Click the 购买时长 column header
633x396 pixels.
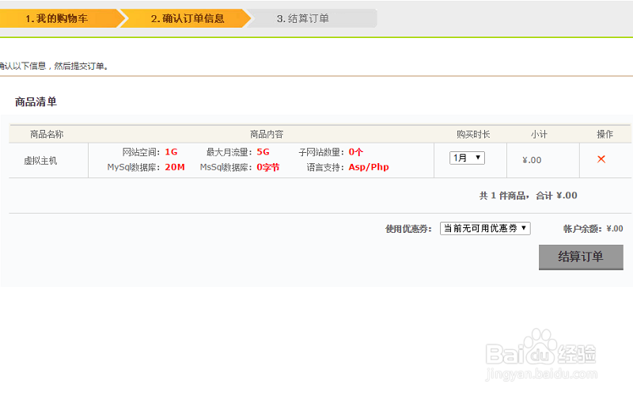click(x=473, y=134)
